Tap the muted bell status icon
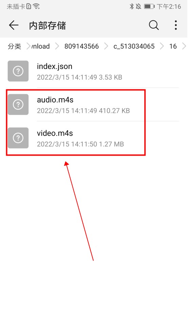Viewport: 188px width, 333px height. (x=138, y=6)
